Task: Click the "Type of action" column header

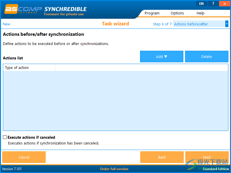Action: (16, 67)
